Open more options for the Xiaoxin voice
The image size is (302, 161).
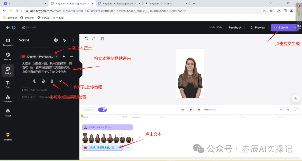[x=71, y=56]
